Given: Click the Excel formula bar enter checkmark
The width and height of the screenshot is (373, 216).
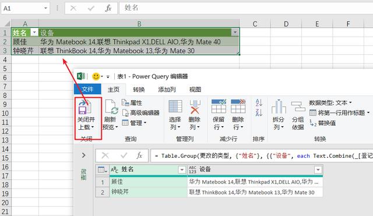Looking at the screenshot, I should coord(91,8).
